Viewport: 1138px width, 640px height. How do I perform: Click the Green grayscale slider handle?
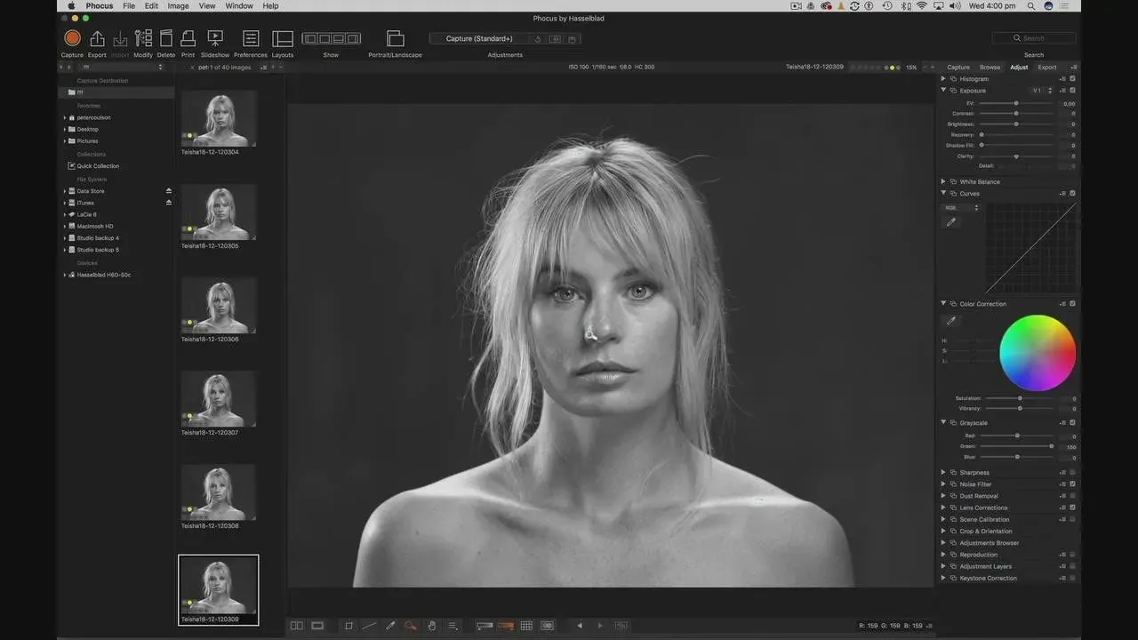point(1052,446)
